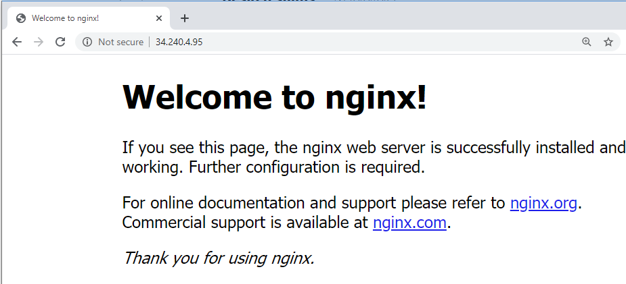
Task: Click 'If you see this page' paragraph line
Action: (x=374, y=148)
